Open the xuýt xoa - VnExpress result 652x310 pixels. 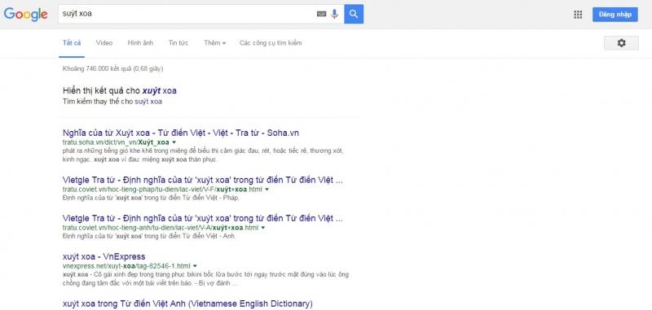pos(104,256)
